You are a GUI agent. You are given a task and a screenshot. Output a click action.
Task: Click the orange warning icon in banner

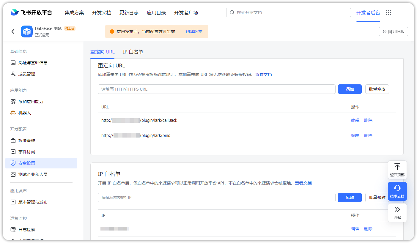[x=112, y=31]
